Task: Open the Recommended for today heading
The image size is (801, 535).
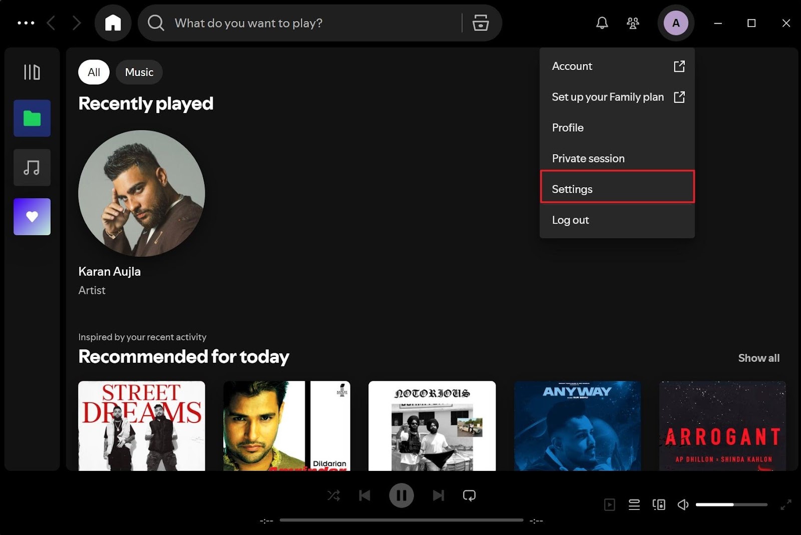Action: (x=184, y=357)
